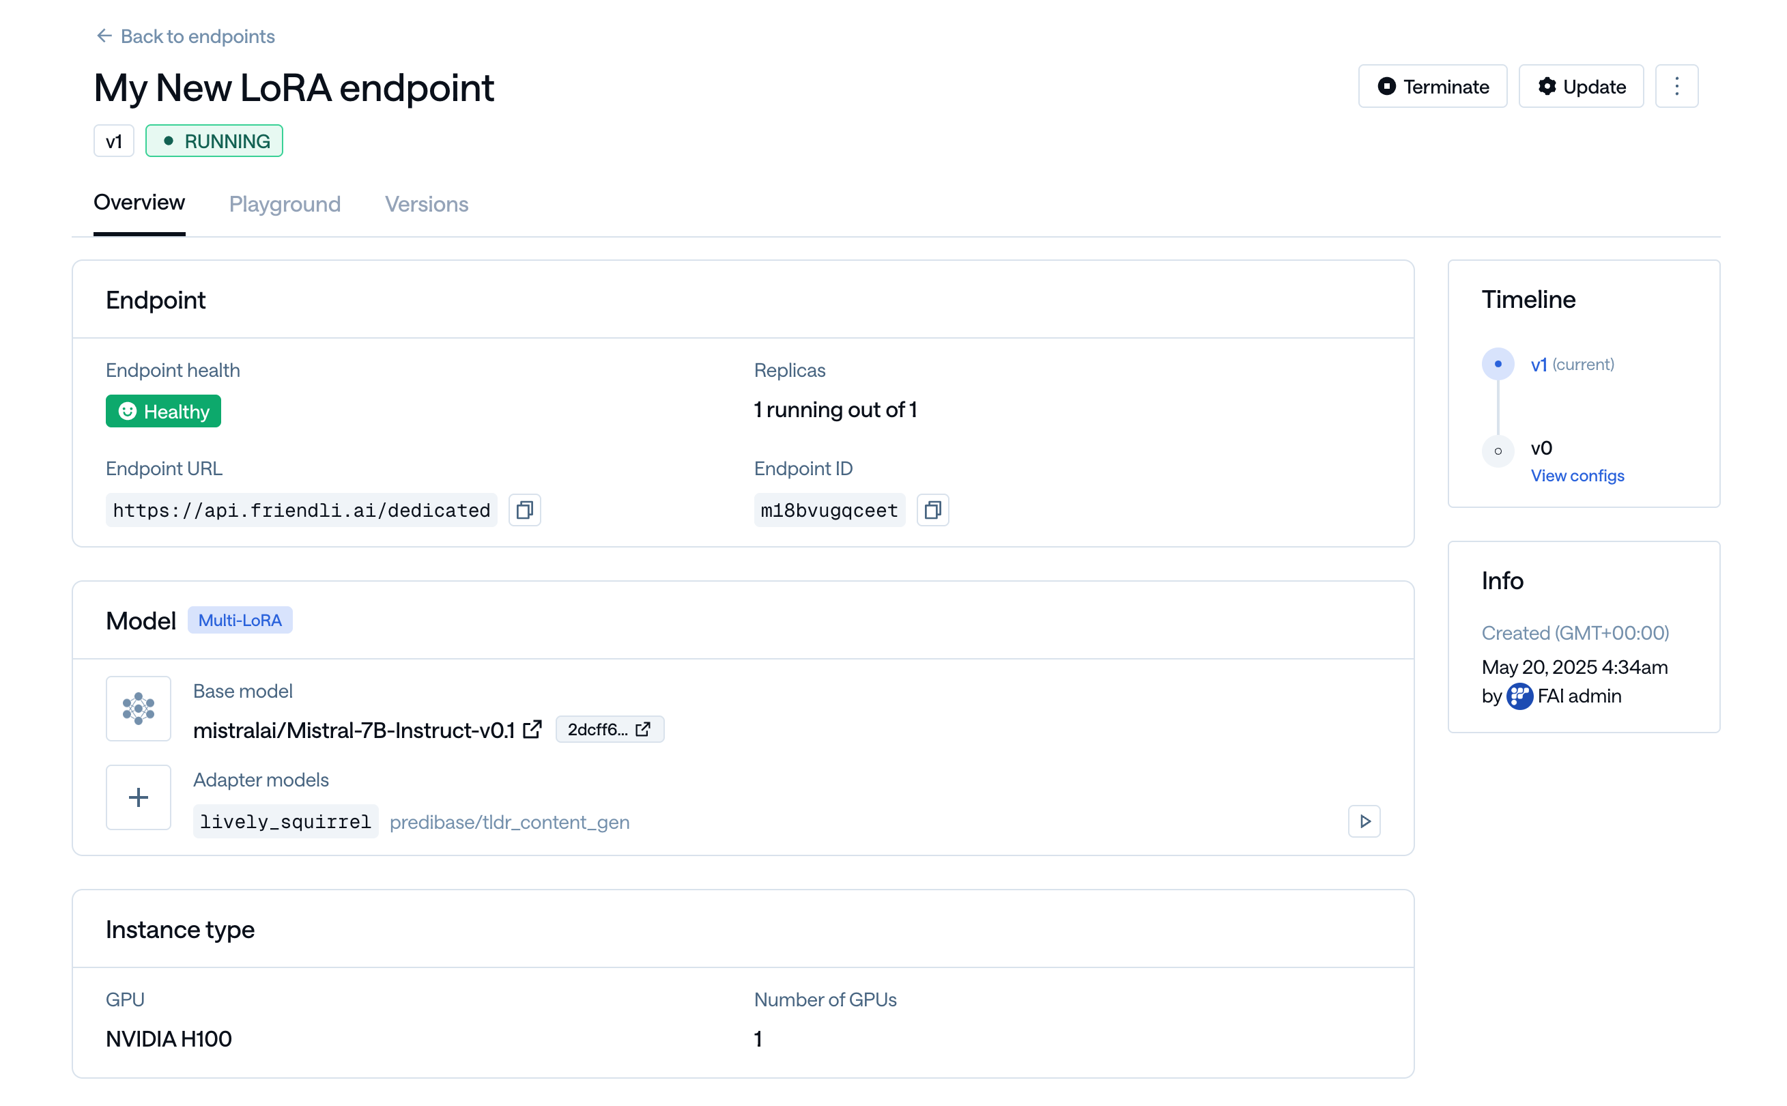The width and height of the screenshot is (1787, 1106).
Task: Open the 2dcff6 commit link
Action: pos(609,729)
